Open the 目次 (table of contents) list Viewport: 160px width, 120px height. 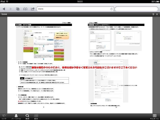36,117
